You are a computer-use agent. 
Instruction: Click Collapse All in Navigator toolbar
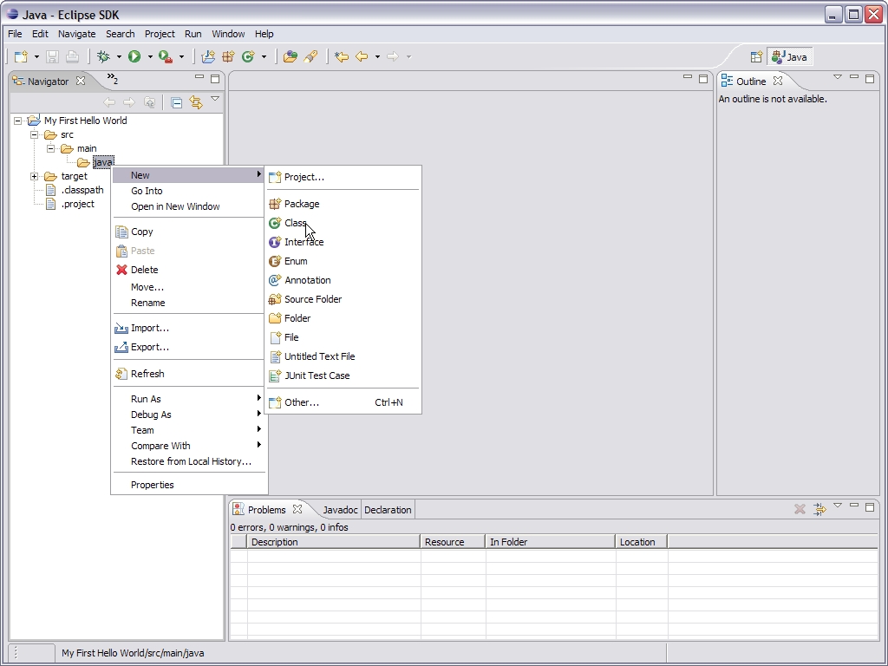(x=177, y=102)
